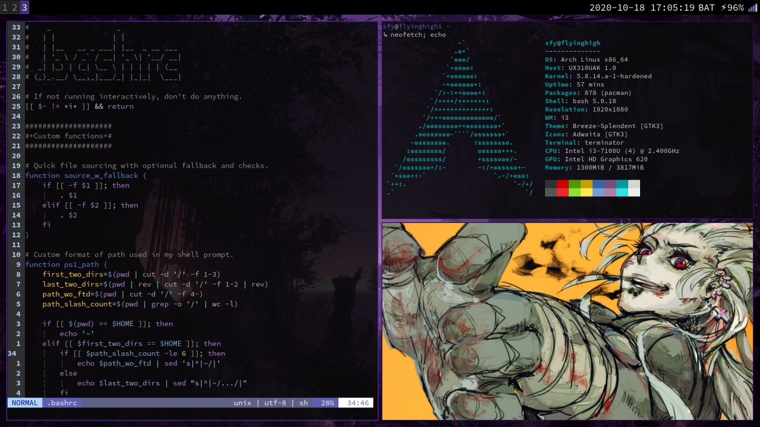
Task: Switch to i3 workspace 1
Action: point(5,8)
